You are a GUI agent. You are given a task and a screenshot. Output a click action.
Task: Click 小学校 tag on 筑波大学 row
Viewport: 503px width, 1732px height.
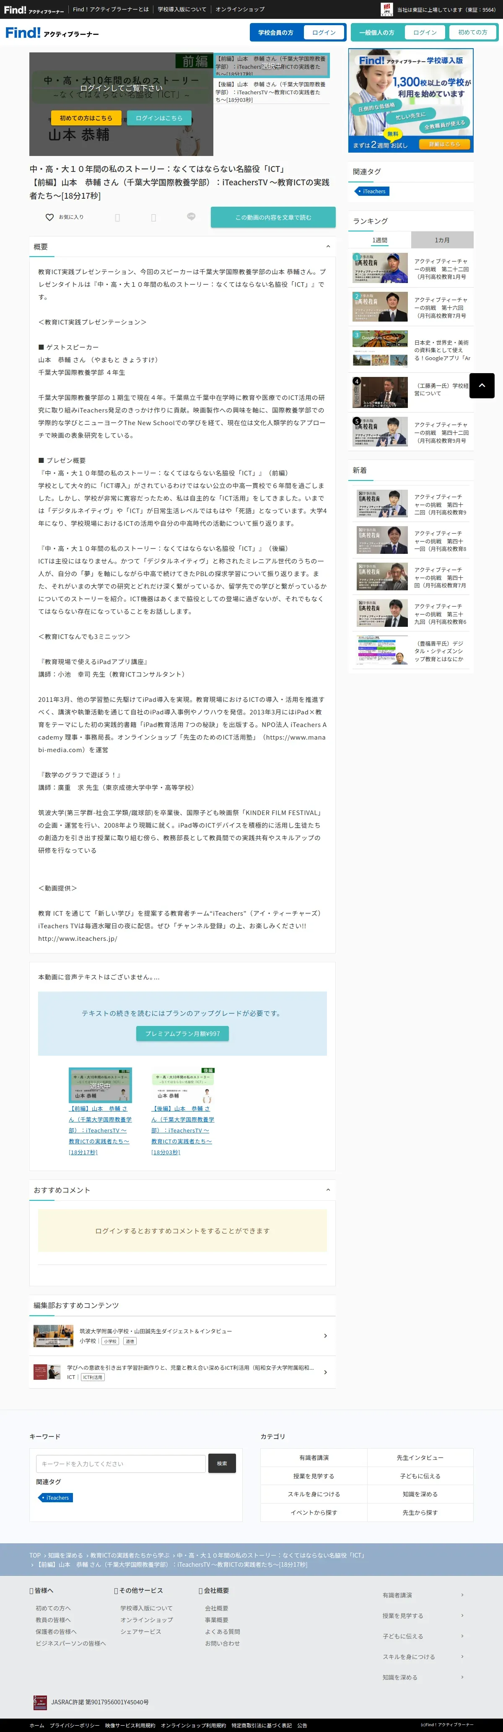[110, 1341]
